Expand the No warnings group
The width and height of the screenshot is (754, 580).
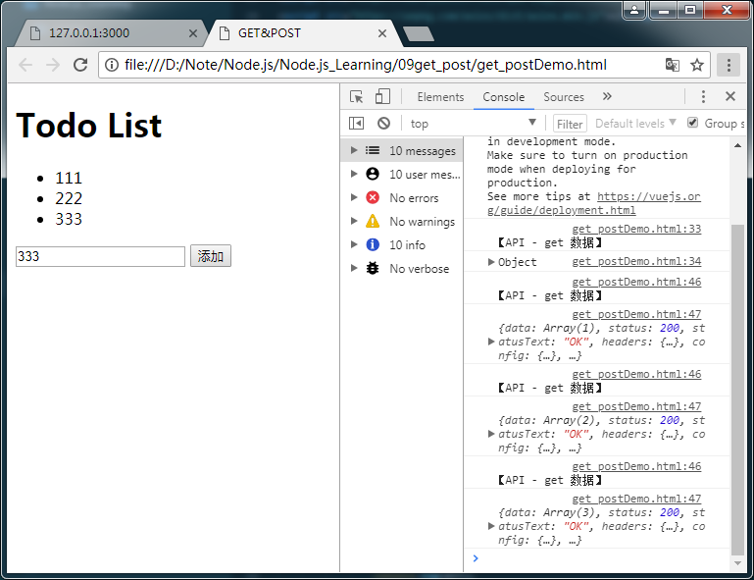click(354, 221)
